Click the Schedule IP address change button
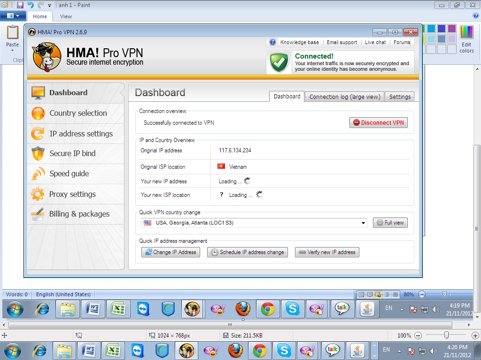Viewport: 481px width, 360px height. [247, 252]
